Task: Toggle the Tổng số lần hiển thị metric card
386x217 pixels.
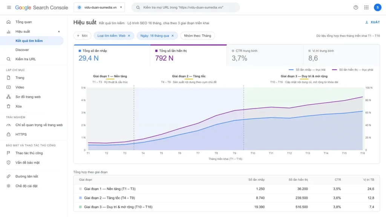Action: pyautogui.click(x=188, y=55)
